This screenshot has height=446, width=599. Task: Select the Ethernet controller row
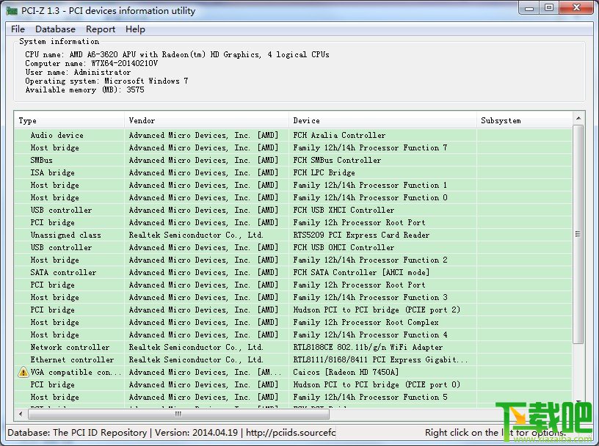[293, 359]
